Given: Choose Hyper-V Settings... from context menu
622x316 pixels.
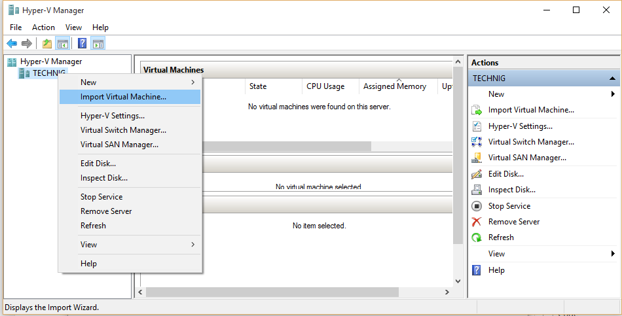Looking at the screenshot, I should tap(130, 116).
